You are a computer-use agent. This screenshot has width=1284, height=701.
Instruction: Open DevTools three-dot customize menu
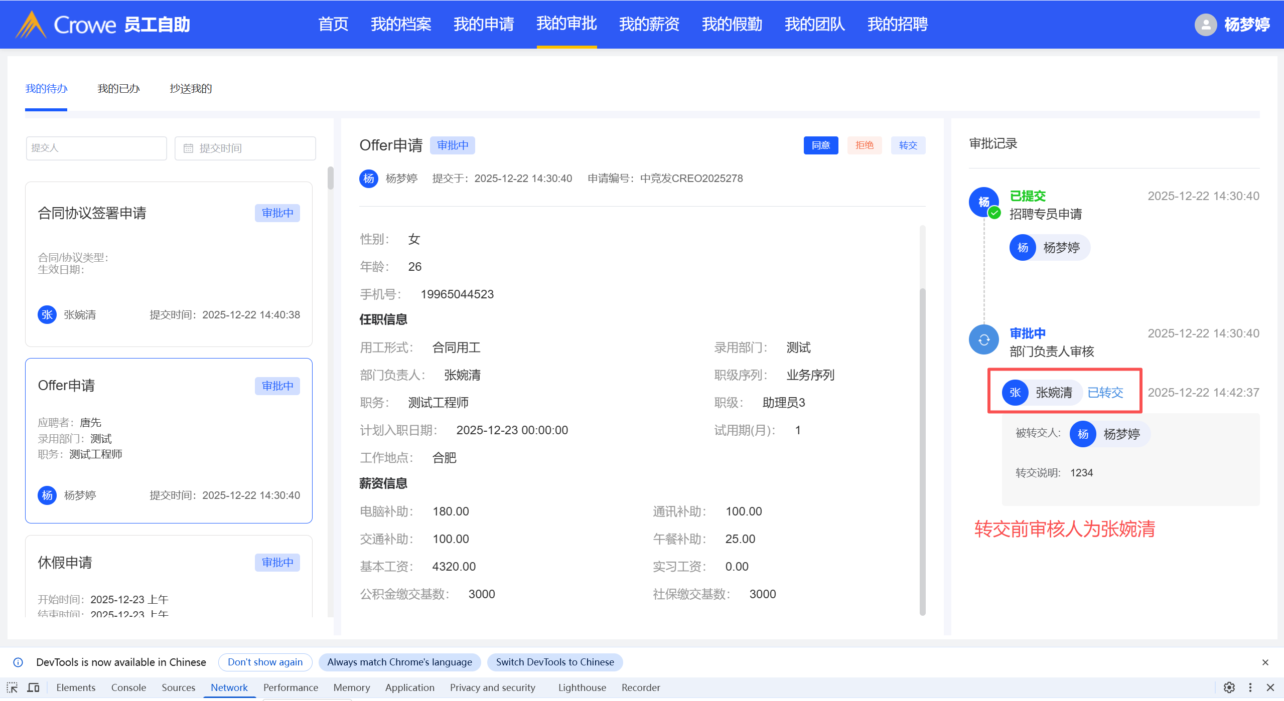[x=1250, y=687]
